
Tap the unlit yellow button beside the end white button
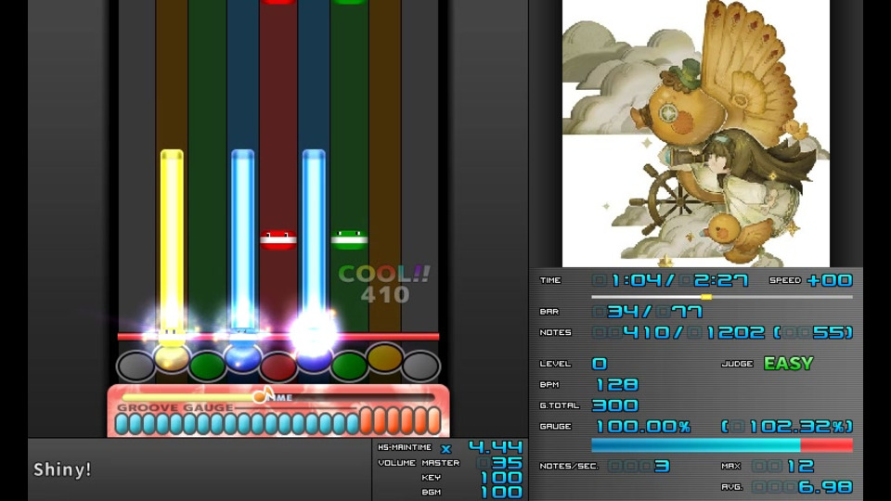[384, 358]
